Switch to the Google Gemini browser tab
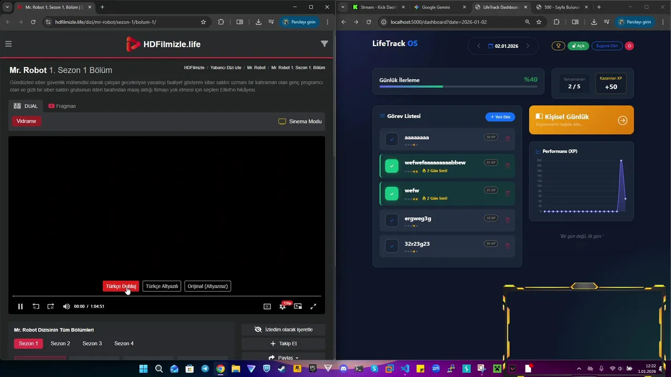This screenshot has width=671, height=377. 440,7
